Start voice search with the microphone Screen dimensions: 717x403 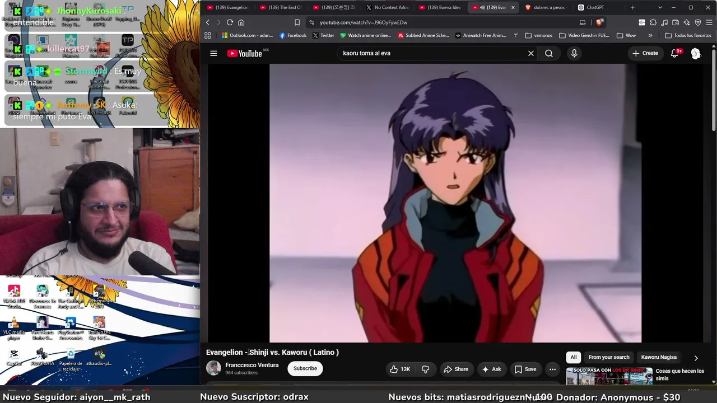(574, 53)
